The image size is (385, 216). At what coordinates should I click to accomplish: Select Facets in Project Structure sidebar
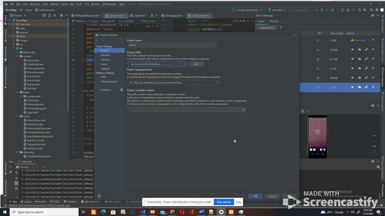pyautogui.click(x=104, y=64)
